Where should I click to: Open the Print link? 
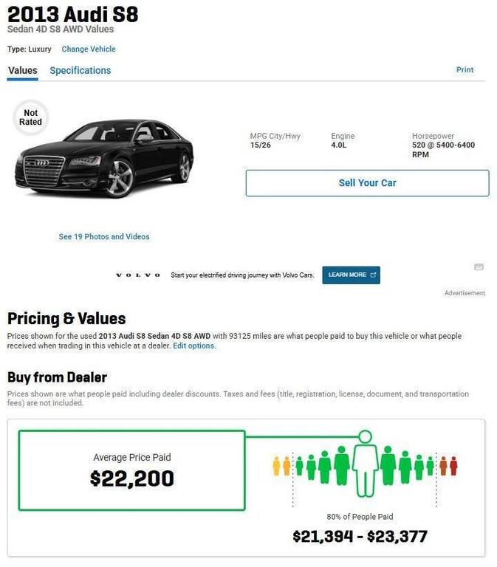click(x=465, y=70)
